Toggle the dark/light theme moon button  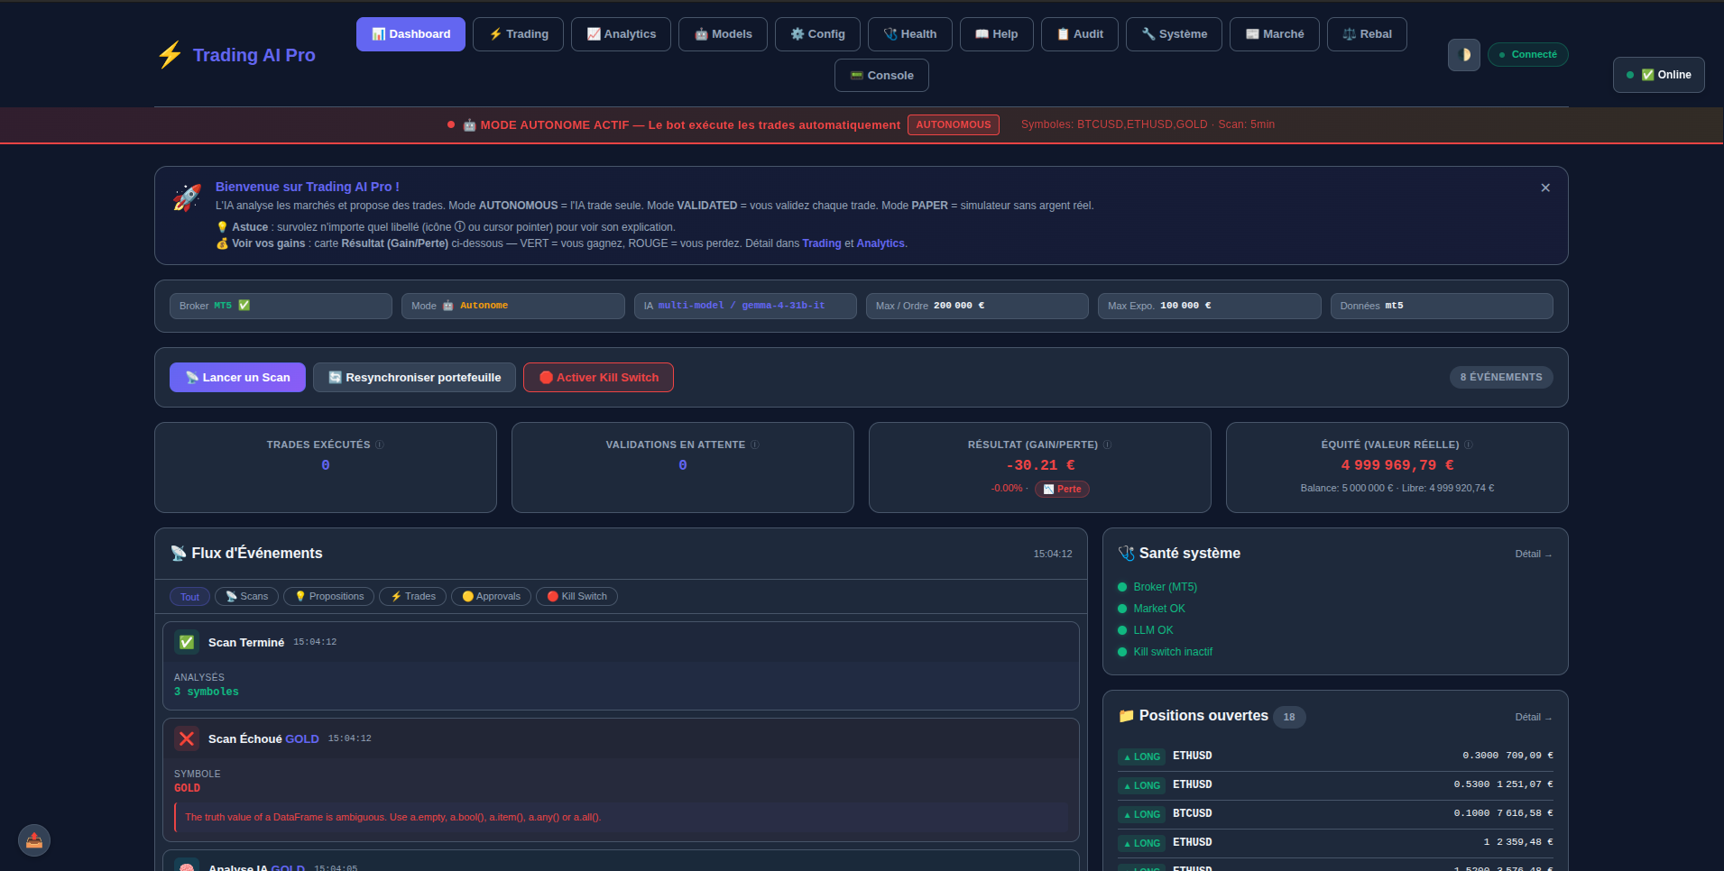[1463, 55]
